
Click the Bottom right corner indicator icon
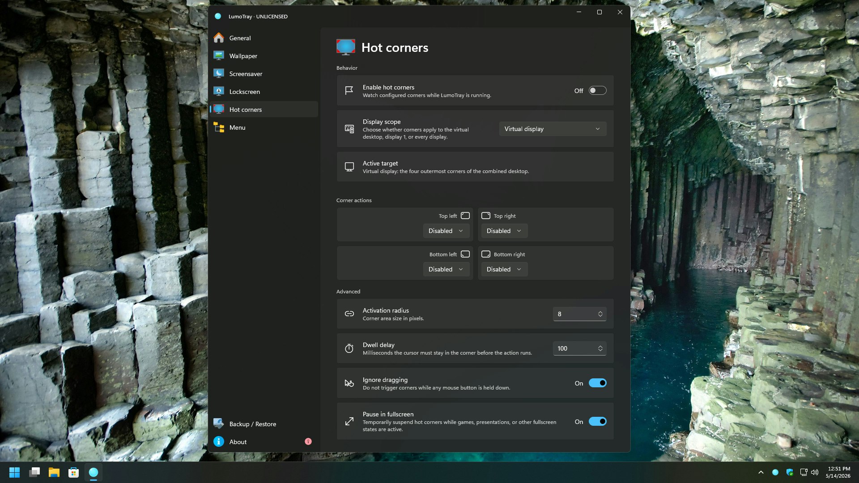[x=486, y=254]
